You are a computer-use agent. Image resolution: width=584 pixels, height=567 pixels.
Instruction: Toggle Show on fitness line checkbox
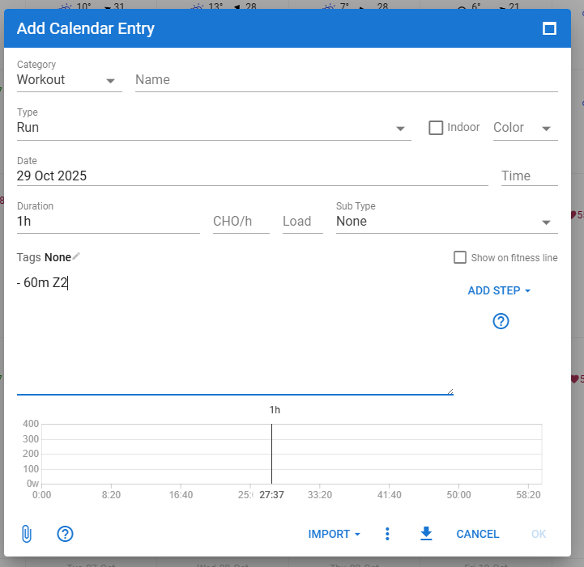[460, 257]
